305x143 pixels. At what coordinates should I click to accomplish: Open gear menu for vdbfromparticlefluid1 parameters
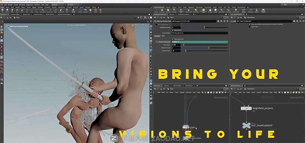click(x=218, y=21)
